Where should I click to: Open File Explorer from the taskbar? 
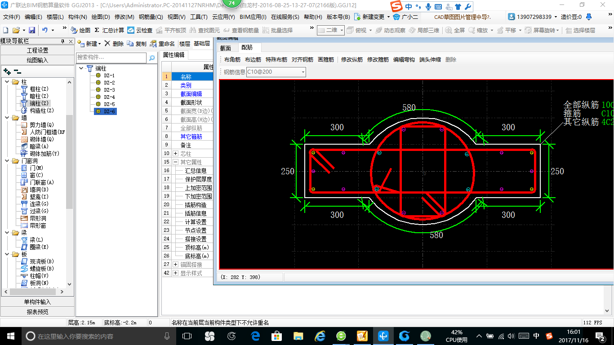click(298, 336)
